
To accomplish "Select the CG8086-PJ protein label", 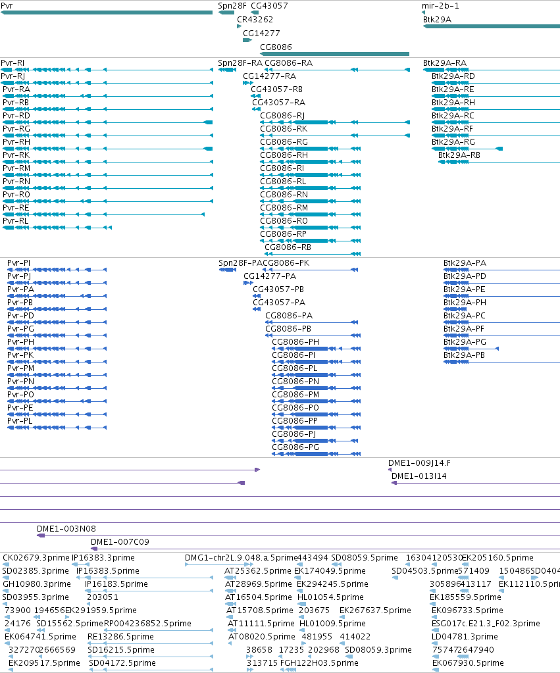I will click(x=293, y=434).
